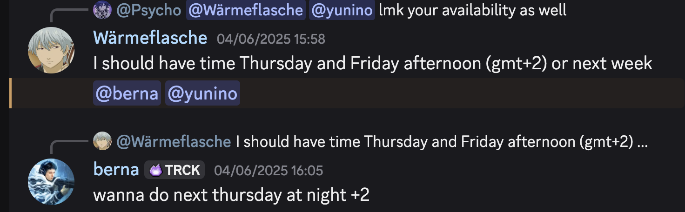Click @Wärmeflasche name in berna's reply preview
685x212 pixels.
(x=174, y=141)
